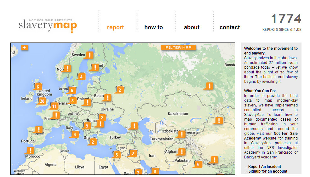Click the alert marker on Spain
The width and height of the screenshot is (310, 177).
coord(38,129)
